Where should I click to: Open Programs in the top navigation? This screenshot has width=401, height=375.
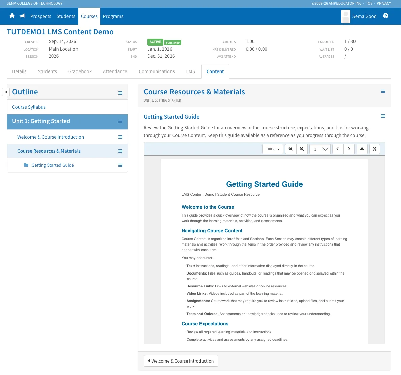(113, 16)
